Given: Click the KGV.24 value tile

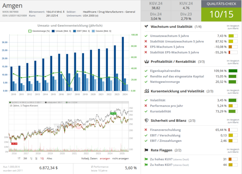Looking at the screenshot, I should pyautogui.click(x=156, y=6).
